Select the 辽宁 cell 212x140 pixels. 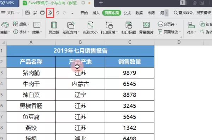point(80,95)
